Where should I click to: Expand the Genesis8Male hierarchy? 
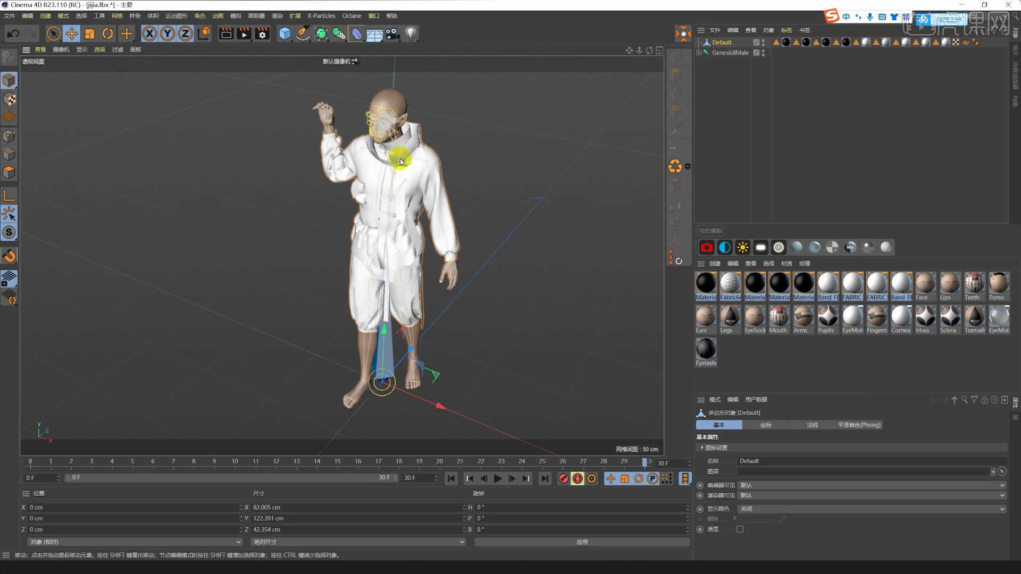pos(700,53)
